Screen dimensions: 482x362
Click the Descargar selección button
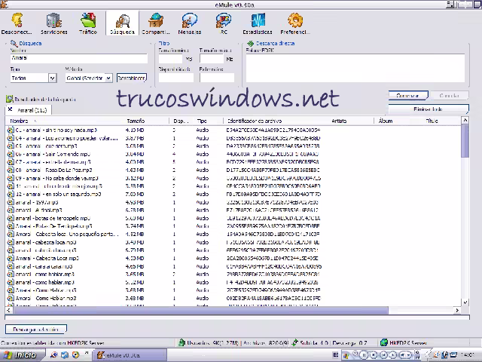tap(36, 329)
